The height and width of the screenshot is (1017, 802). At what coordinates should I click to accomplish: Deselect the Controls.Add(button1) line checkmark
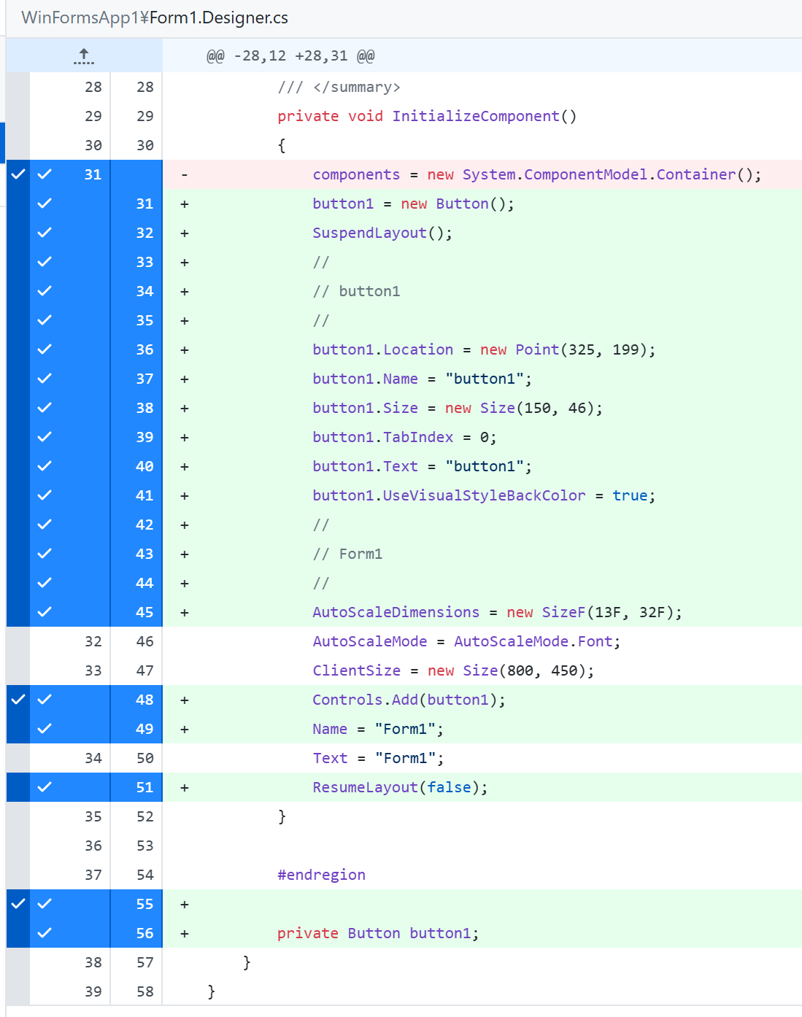[45, 700]
